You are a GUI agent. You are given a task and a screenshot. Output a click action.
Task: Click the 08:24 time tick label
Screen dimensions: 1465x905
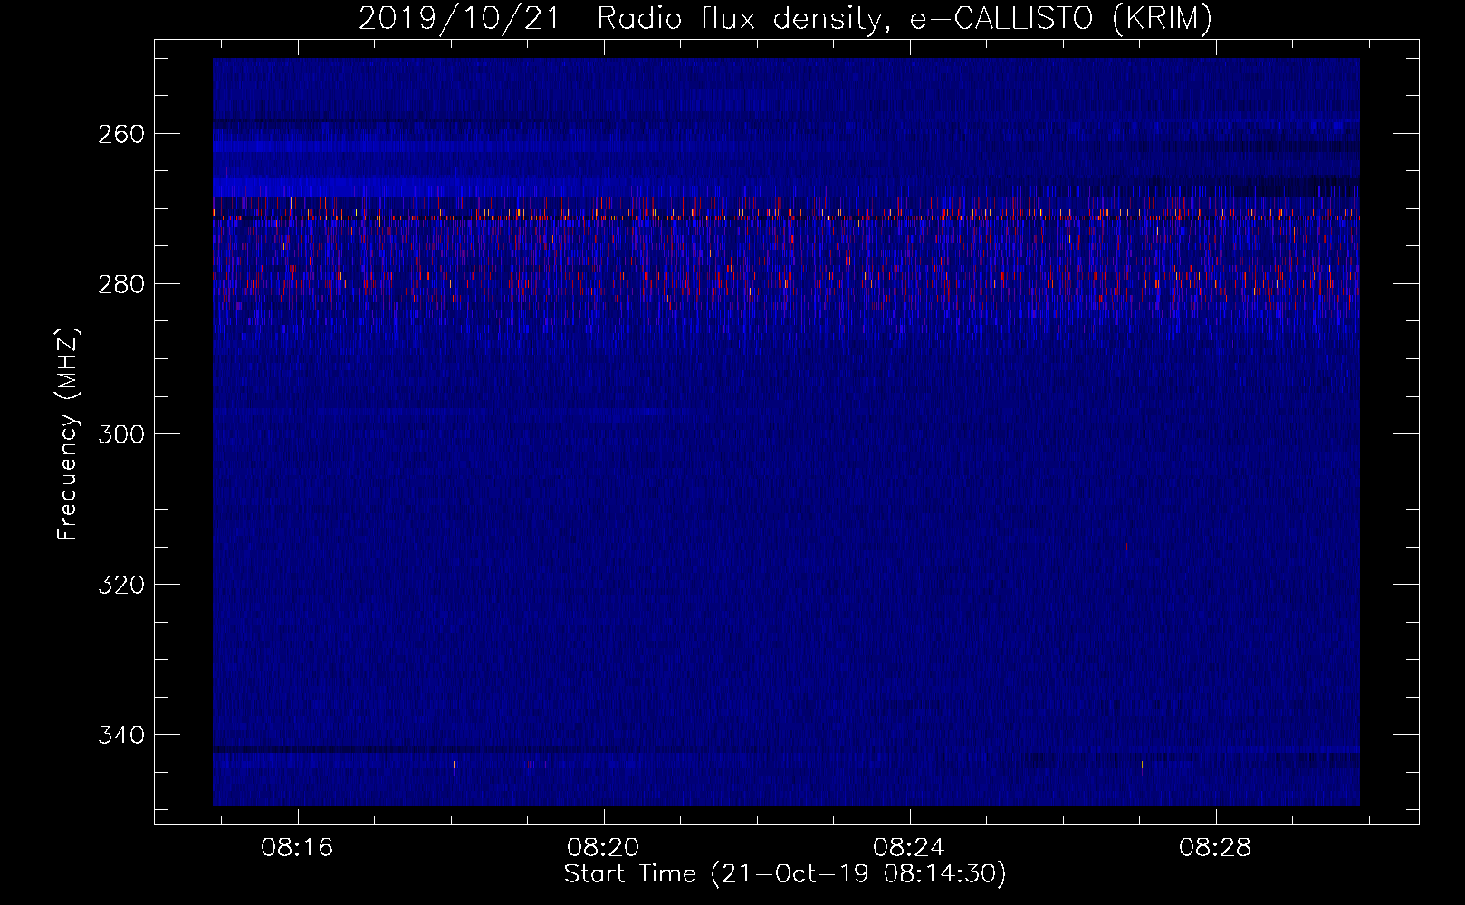click(909, 848)
